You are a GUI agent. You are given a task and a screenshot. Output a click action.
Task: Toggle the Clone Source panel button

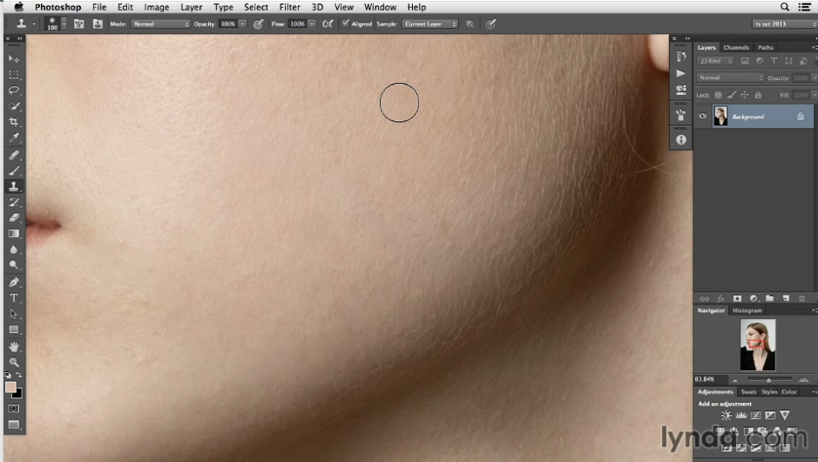point(98,24)
